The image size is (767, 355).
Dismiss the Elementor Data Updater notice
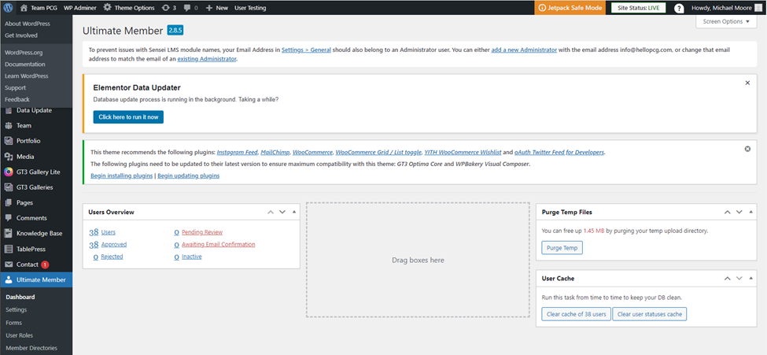(x=747, y=83)
